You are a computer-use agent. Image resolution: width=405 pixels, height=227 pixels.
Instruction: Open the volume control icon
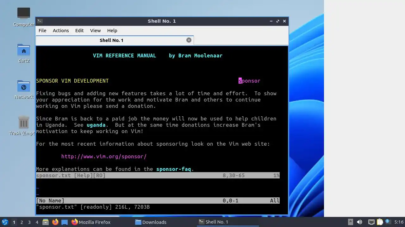click(x=359, y=222)
